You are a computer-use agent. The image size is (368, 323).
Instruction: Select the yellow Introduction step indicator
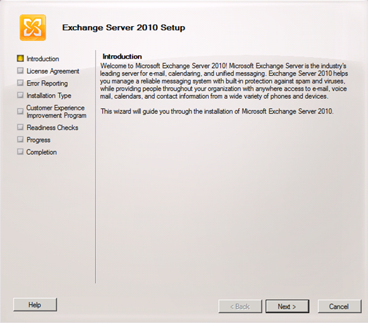[20, 59]
